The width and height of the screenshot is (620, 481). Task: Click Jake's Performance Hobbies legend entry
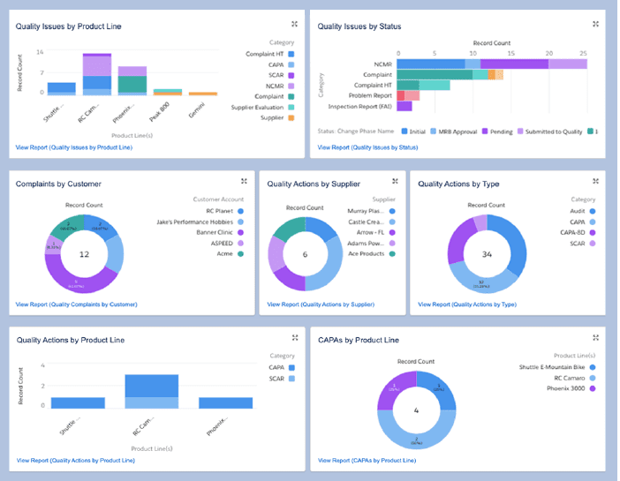point(200,222)
